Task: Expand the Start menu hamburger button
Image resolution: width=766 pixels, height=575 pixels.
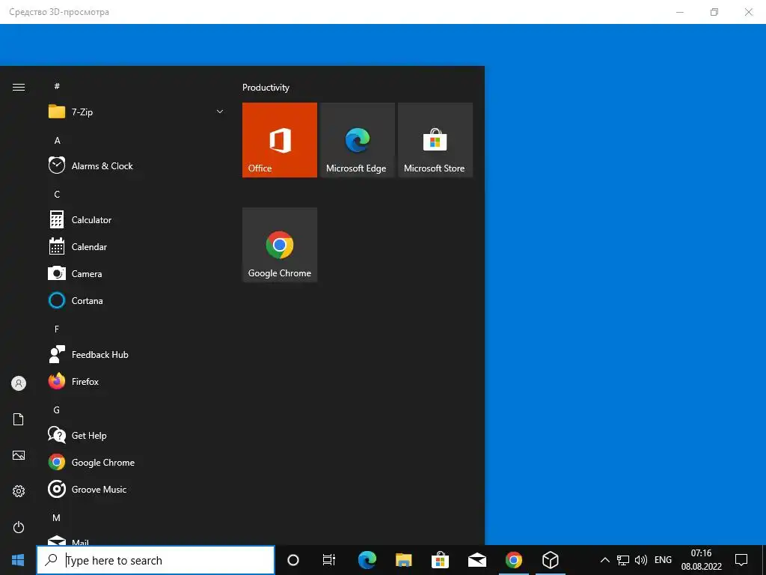Action: [x=19, y=87]
